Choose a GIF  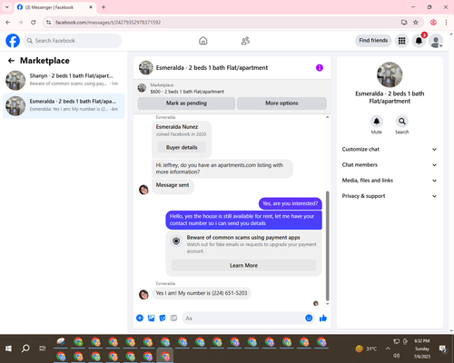pyautogui.click(x=173, y=318)
